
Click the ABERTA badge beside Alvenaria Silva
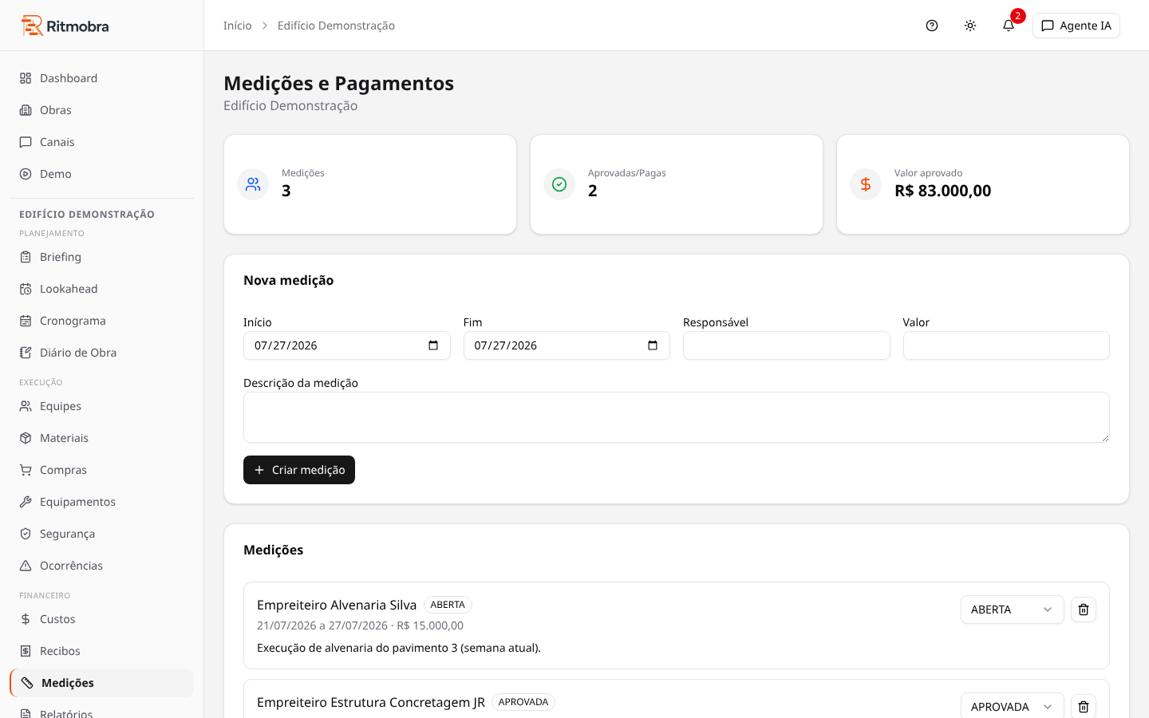pos(448,605)
